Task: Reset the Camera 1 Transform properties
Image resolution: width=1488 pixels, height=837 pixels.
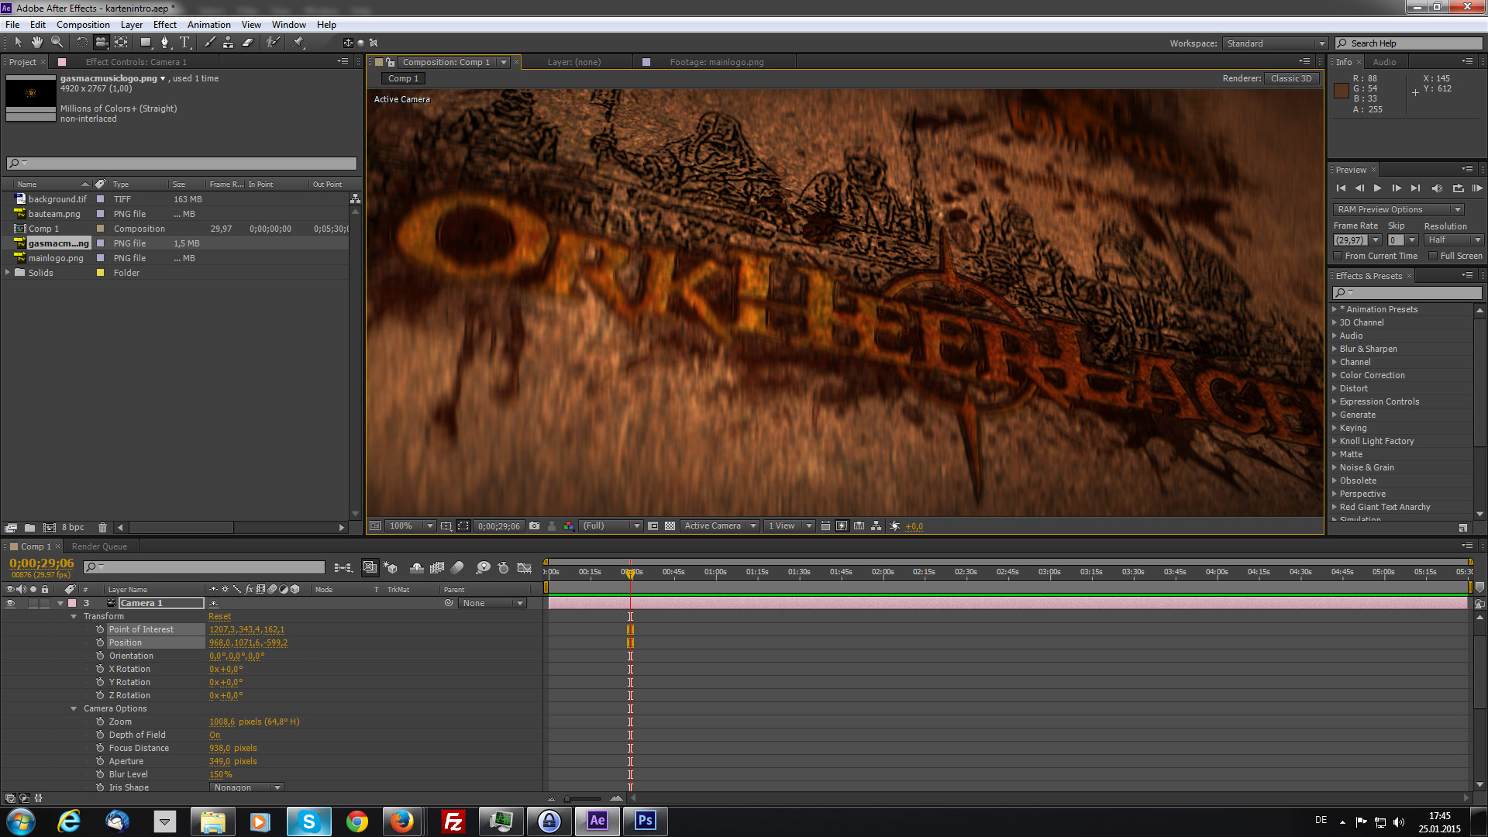Action: [x=219, y=616]
